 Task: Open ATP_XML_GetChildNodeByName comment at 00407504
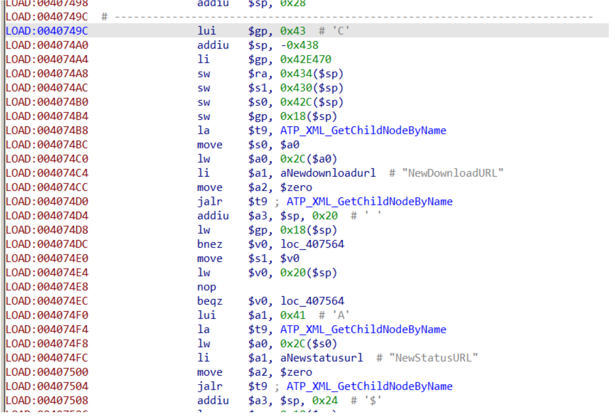(370, 386)
